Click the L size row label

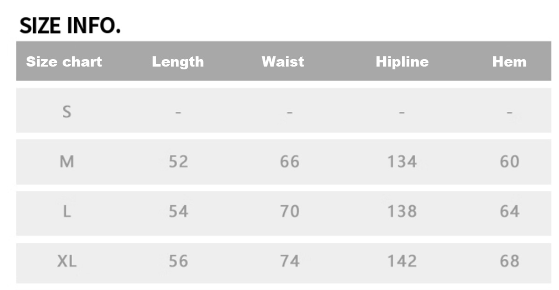[67, 212]
